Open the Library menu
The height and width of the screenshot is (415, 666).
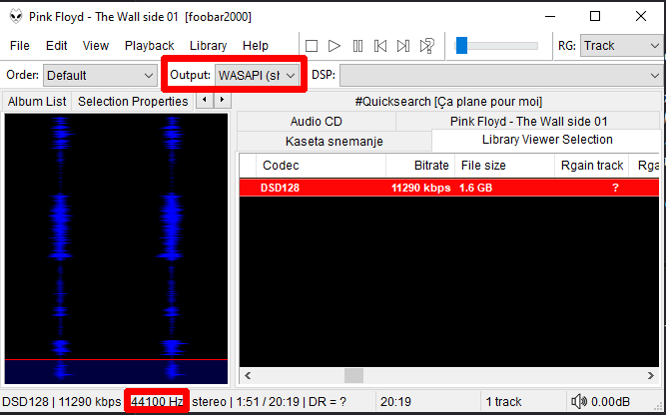[208, 46]
